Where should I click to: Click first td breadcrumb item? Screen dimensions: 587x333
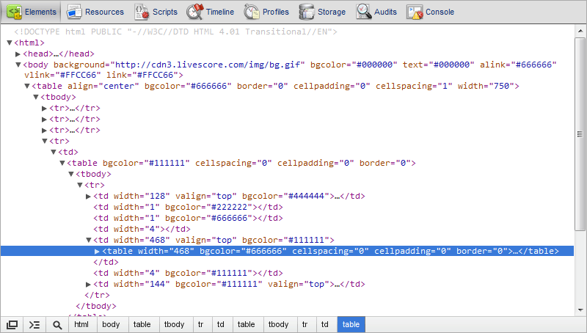tap(221, 324)
